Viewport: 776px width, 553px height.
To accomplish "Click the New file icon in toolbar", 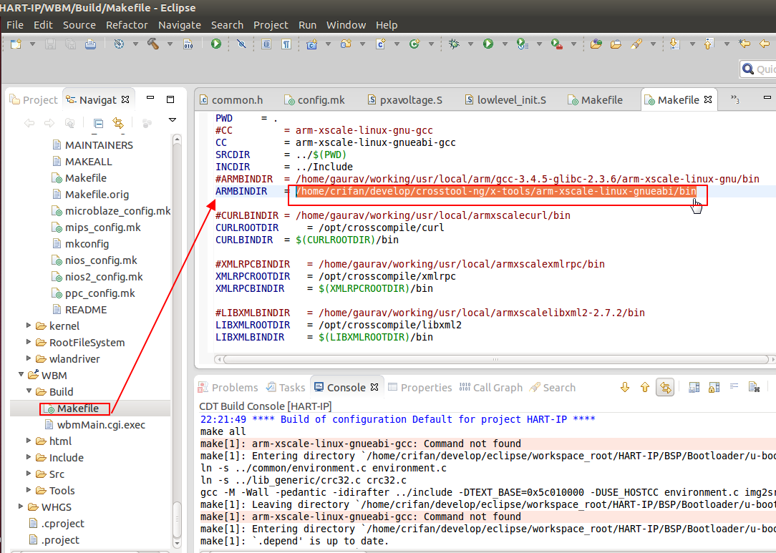I will 15,44.
